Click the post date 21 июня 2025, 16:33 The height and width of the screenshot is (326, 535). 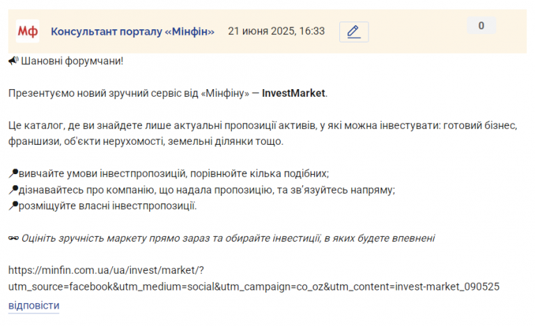277,31
